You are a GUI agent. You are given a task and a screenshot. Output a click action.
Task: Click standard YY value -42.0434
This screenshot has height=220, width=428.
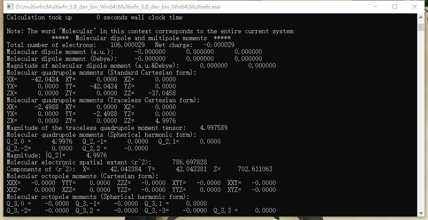pos(103,86)
